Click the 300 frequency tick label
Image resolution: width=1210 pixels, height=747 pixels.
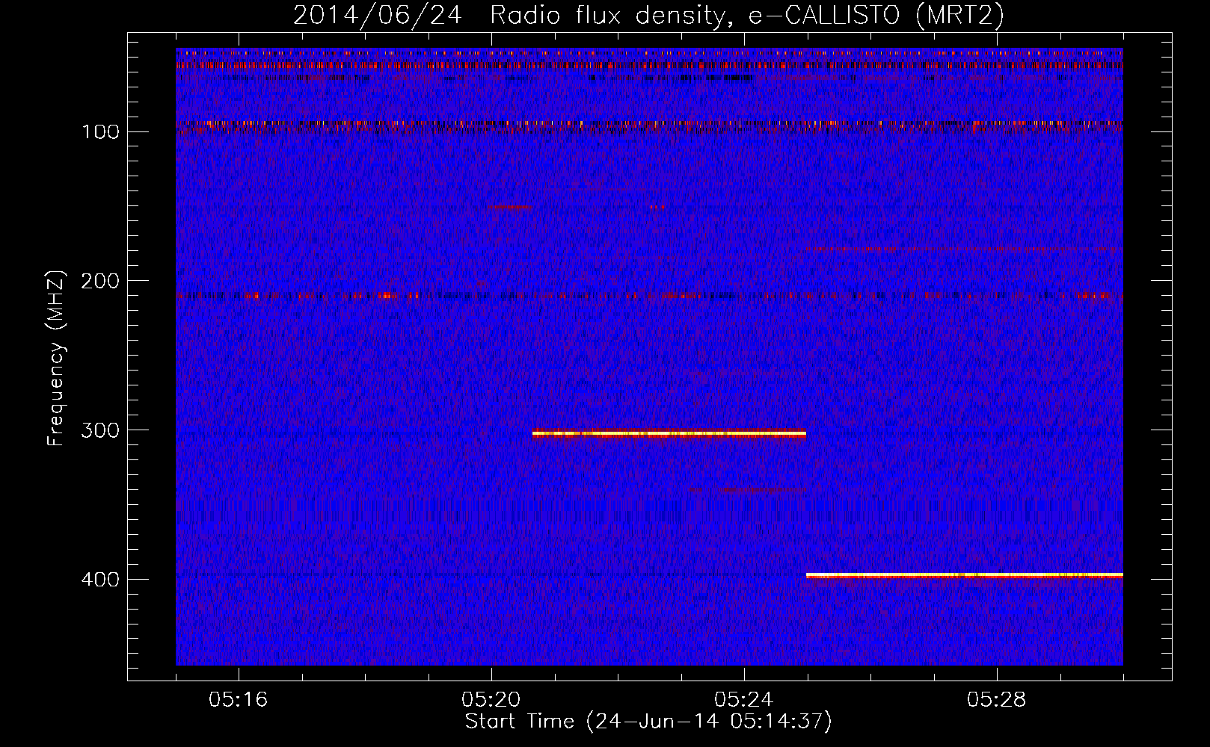click(101, 431)
